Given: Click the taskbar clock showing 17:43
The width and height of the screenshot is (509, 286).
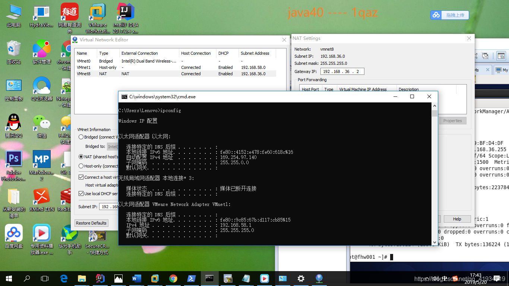Looking at the screenshot, I should [x=476, y=279].
